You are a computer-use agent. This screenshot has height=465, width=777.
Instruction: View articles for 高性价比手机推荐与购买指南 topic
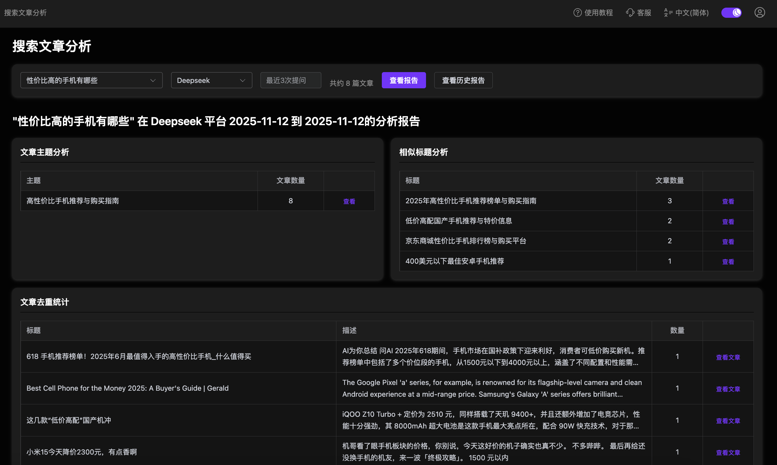pyautogui.click(x=349, y=201)
